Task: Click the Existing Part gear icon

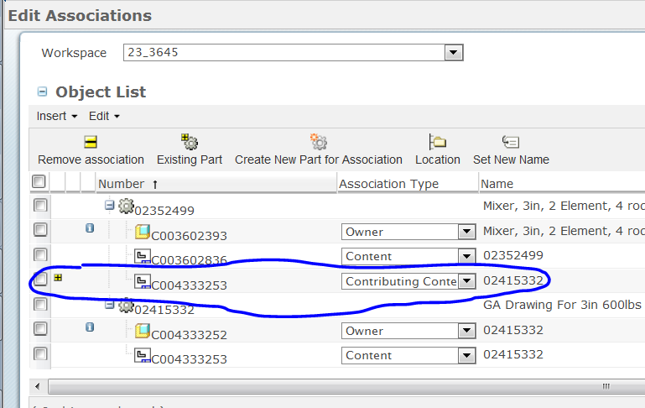Action: click(x=190, y=142)
